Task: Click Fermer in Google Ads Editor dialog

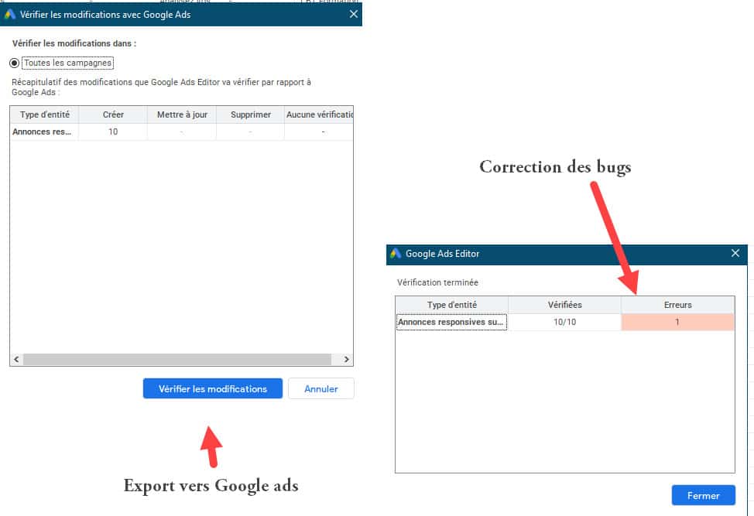Action: 703,495
